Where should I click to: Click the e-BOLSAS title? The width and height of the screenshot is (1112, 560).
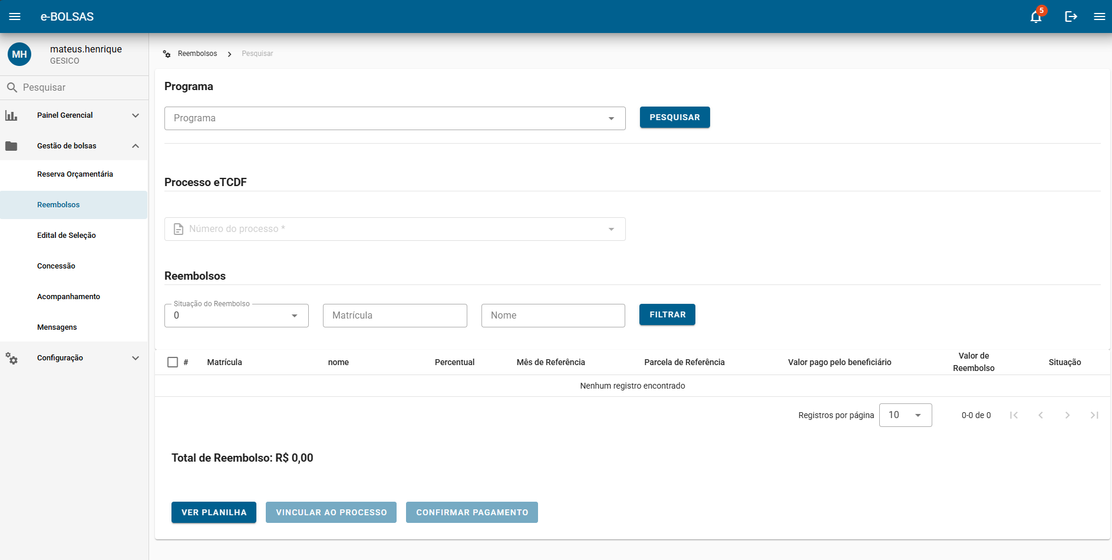click(x=67, y=16)
